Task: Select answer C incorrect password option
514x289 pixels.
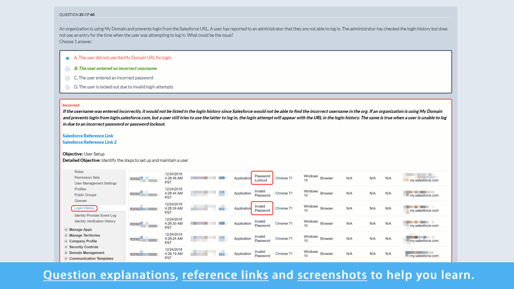Action: (68, 78)
